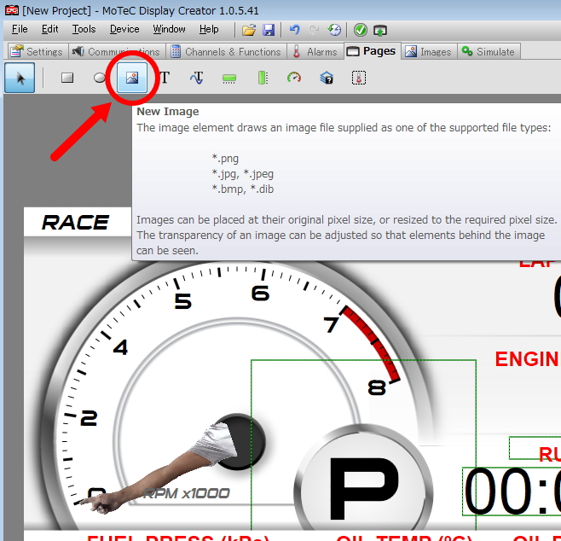Screen dimensions: 561x541
Task: Open the Window menu
Action: click(x=169, y=29)
